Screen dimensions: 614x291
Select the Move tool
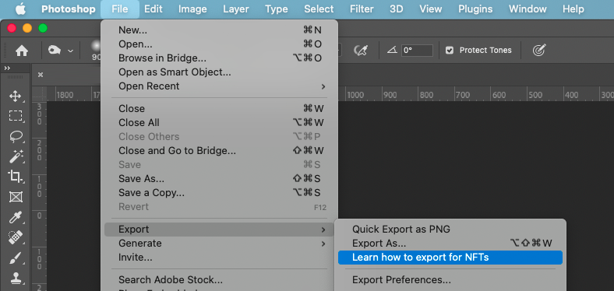(16, 96)
